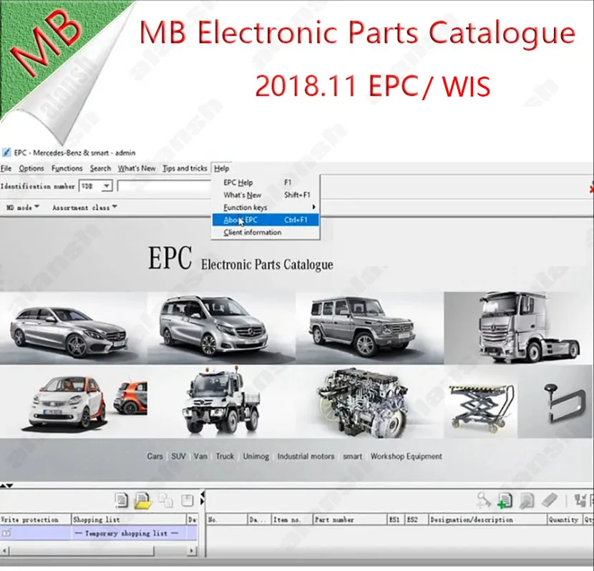Click the identification number input field
Viewport: 594px width, 571px height.
point(164,186)
